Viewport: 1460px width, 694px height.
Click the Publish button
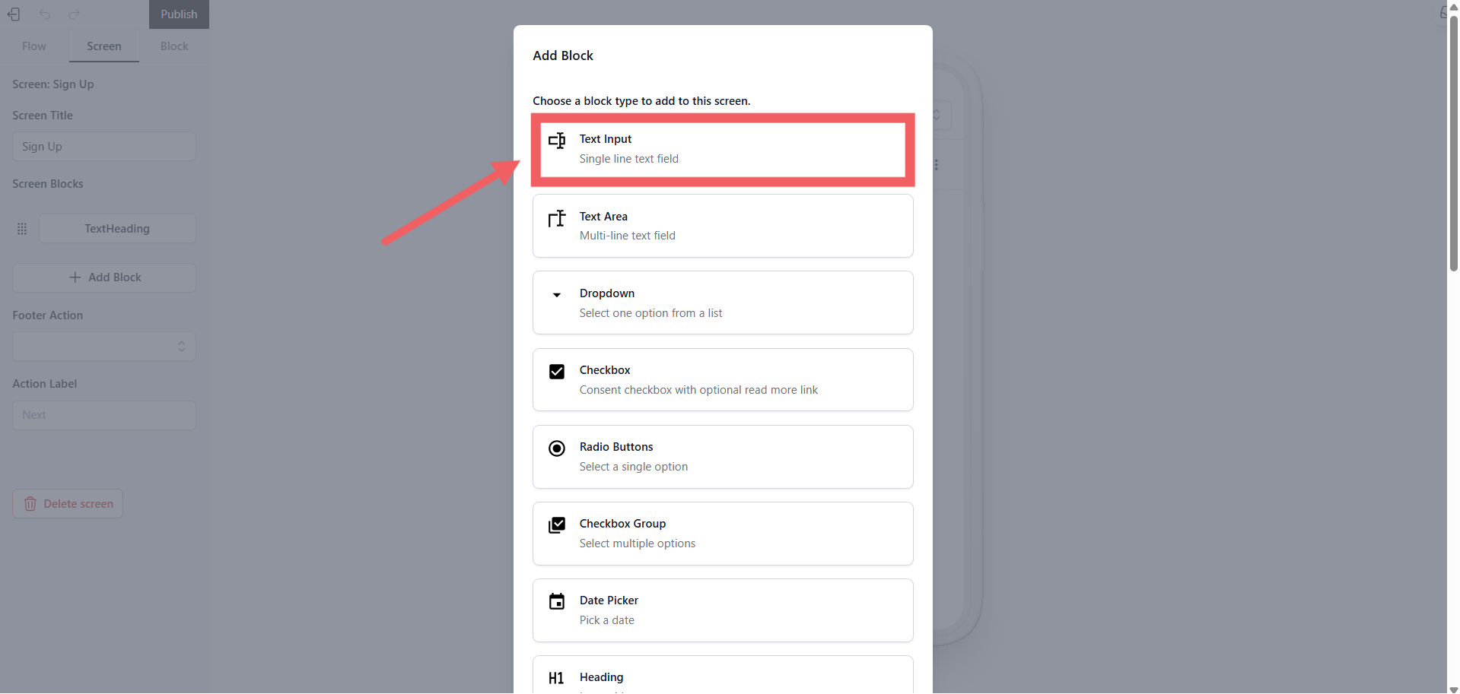click(179, 14)
